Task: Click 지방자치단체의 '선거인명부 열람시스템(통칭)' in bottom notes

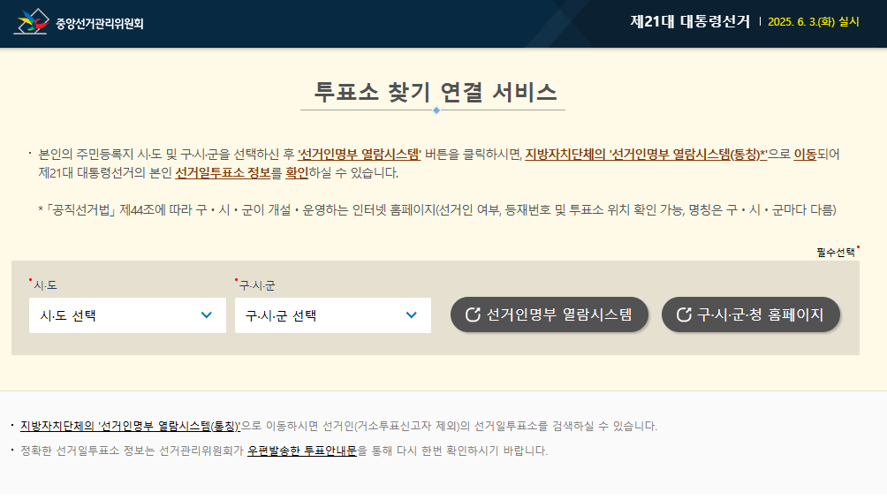Action: pos(130,426)
